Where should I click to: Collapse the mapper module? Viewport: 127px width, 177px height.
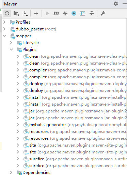[x=5, y=36]
